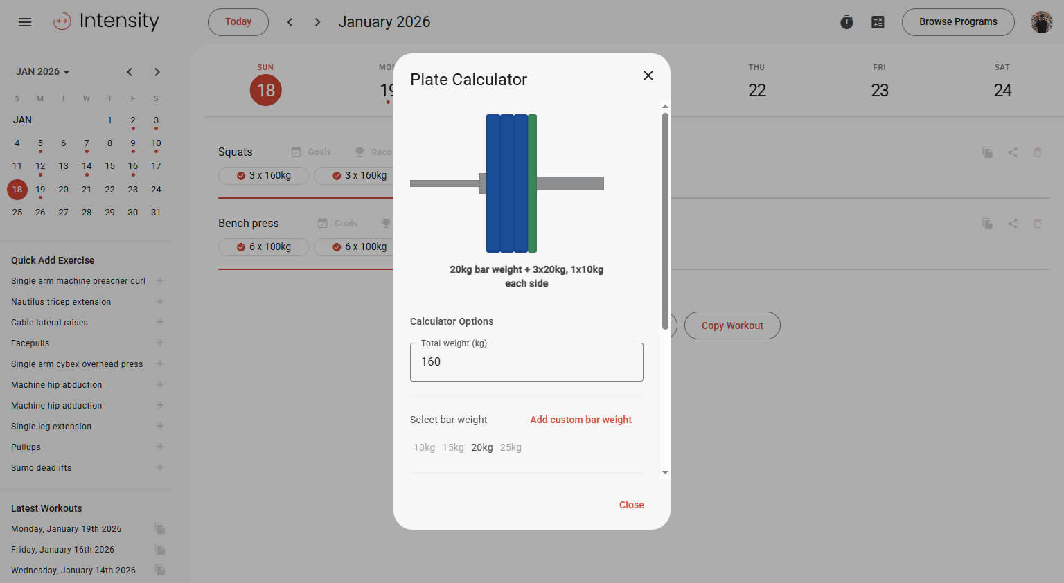Open the stopwatch timer
The height and width of the screenshot is (583, 1064).
846,22
